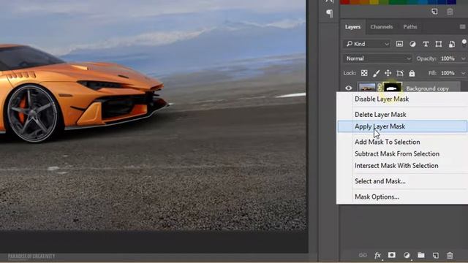
Task: Toggle the link between layer and mask
Action: pos(380,88)
